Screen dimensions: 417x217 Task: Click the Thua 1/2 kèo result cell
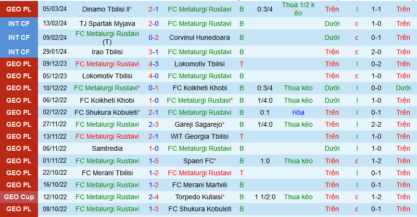298,9
